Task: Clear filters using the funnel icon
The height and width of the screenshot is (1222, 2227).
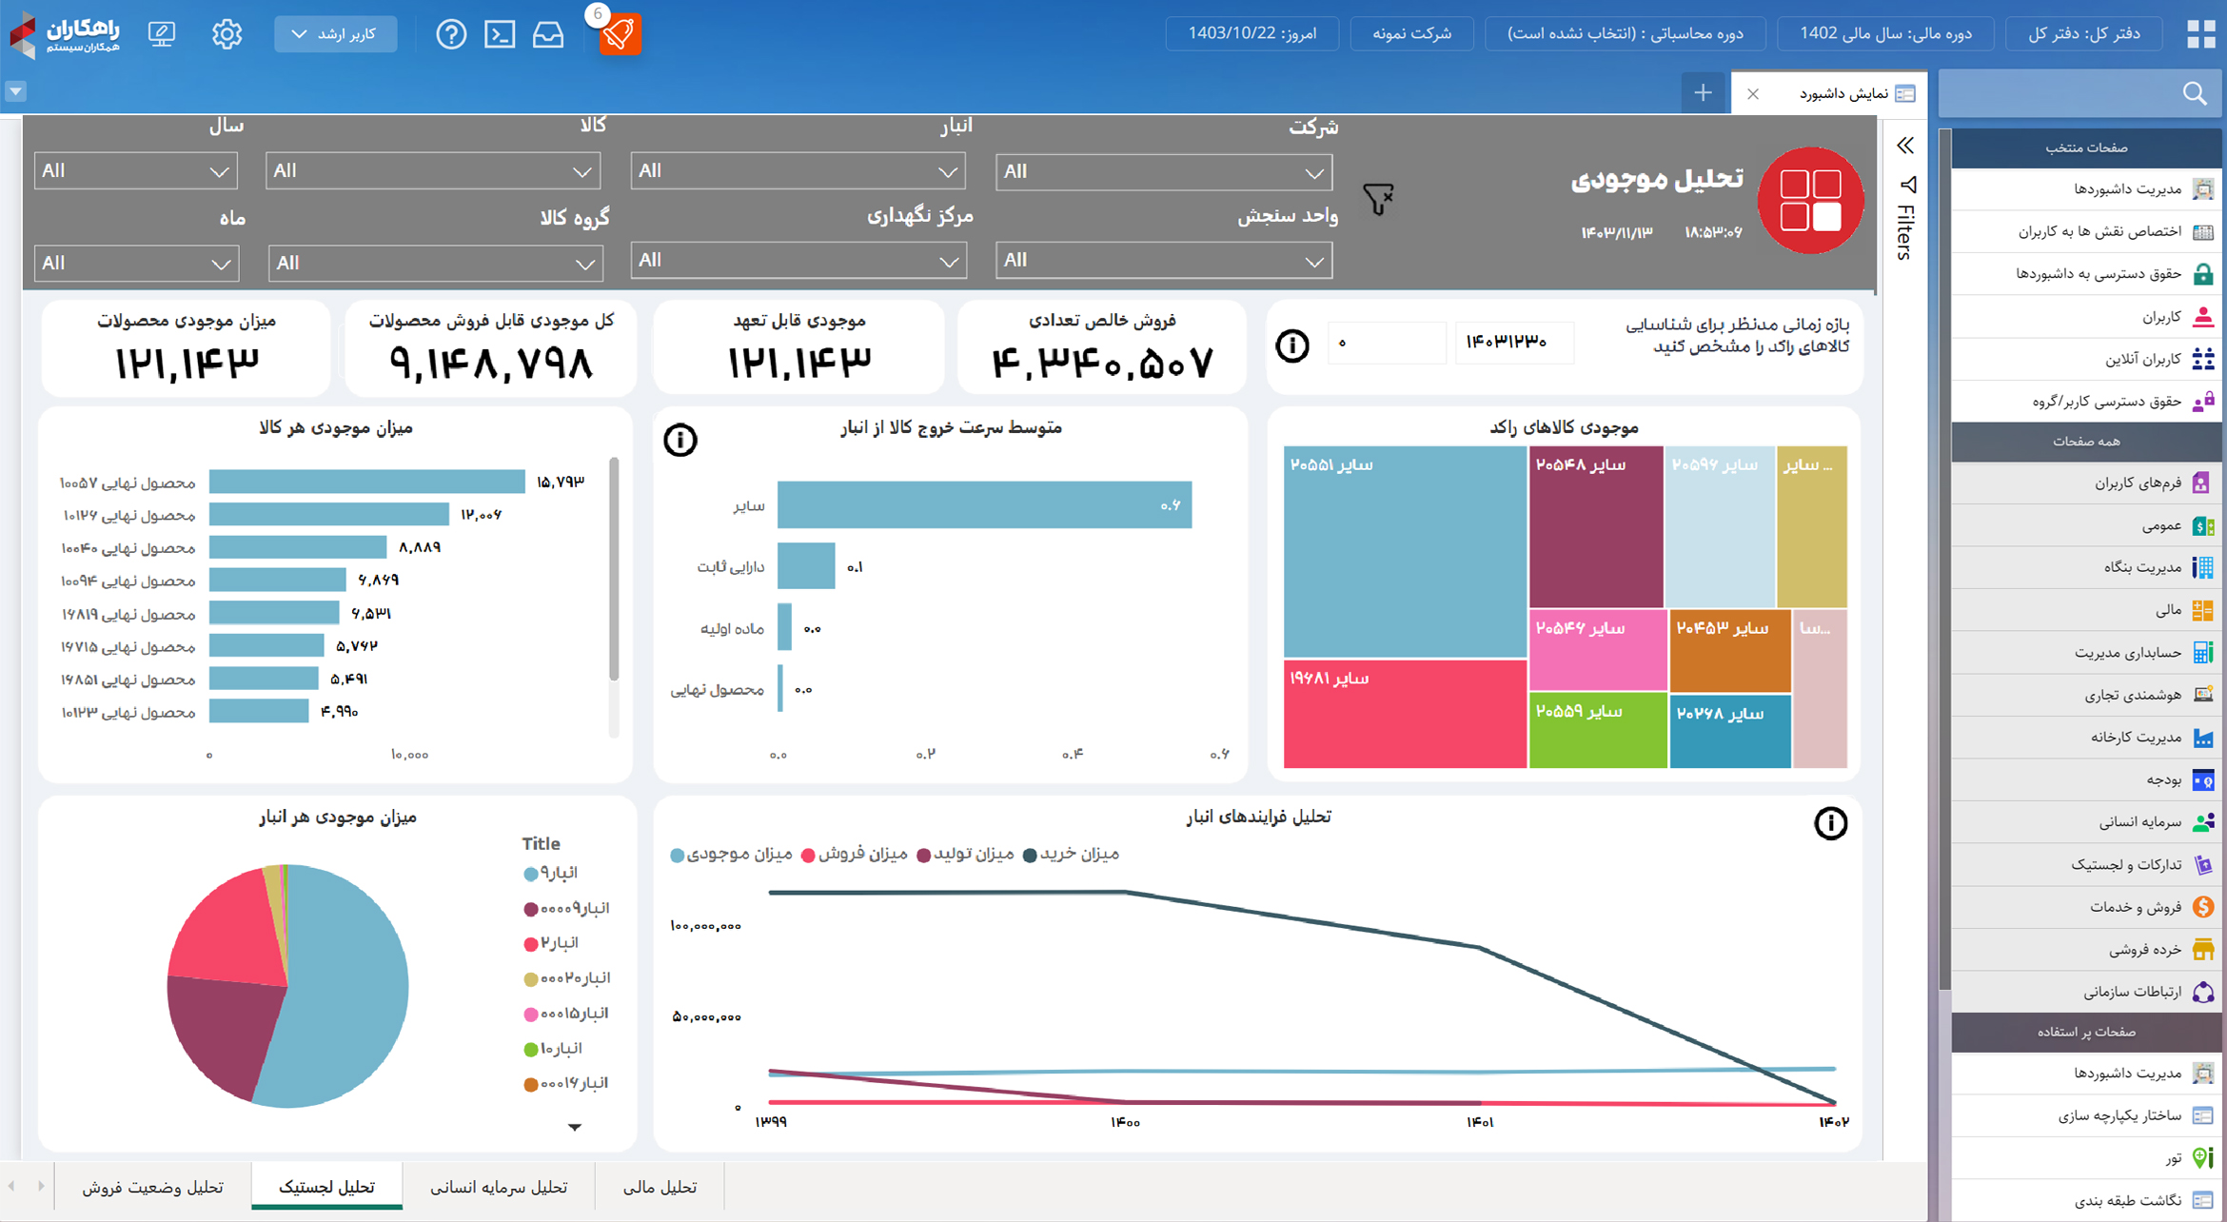Action: 1378,199
